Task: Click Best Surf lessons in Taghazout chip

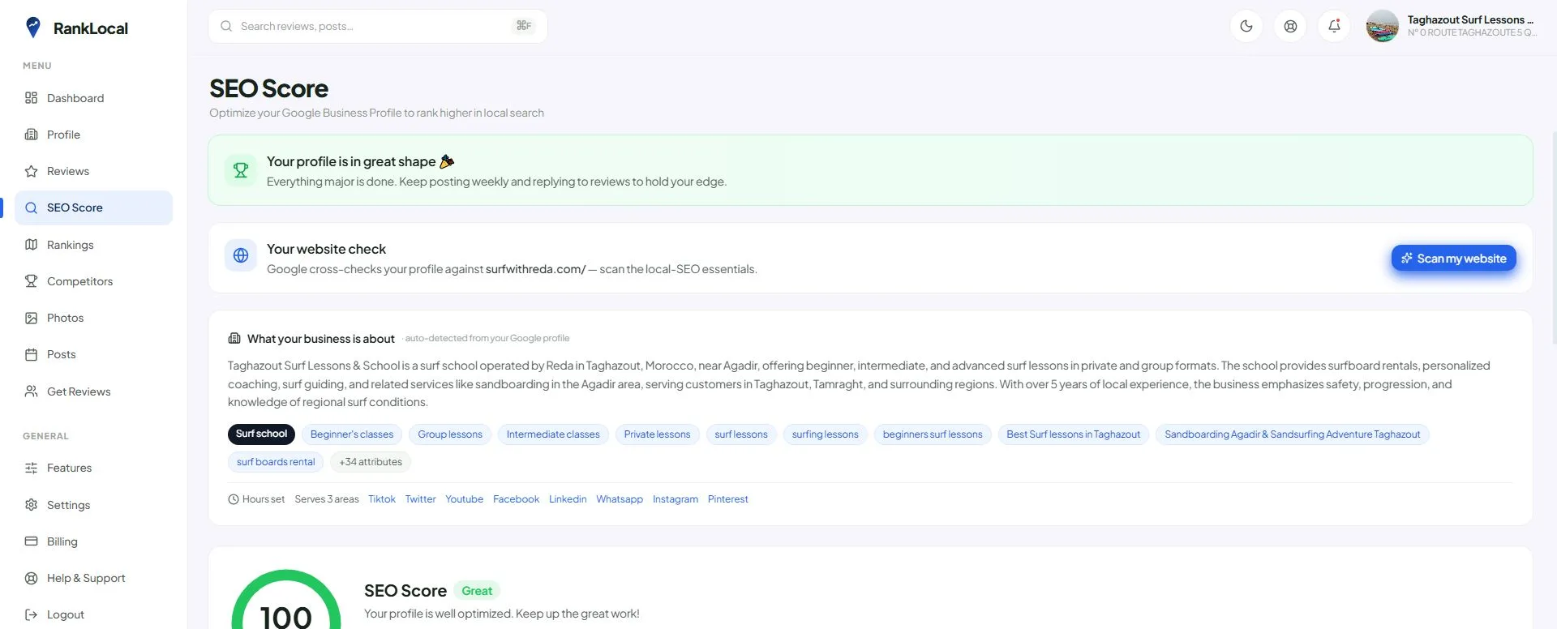Action: click(x=1073, y=434)
